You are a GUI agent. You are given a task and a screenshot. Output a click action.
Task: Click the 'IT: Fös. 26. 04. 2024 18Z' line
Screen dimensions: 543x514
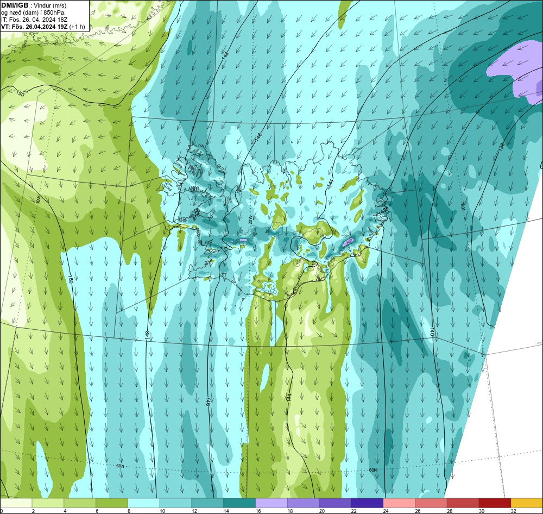[34, 20]
